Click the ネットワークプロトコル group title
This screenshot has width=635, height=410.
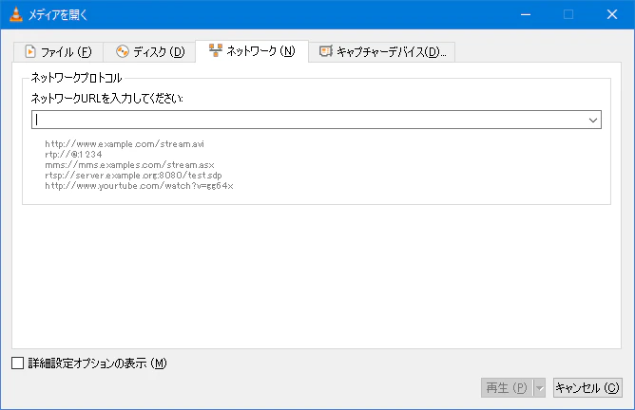77,78
